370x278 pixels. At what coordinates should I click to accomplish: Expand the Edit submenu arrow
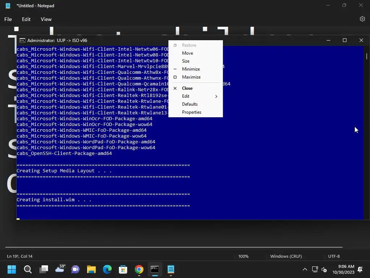pos(216,96)
